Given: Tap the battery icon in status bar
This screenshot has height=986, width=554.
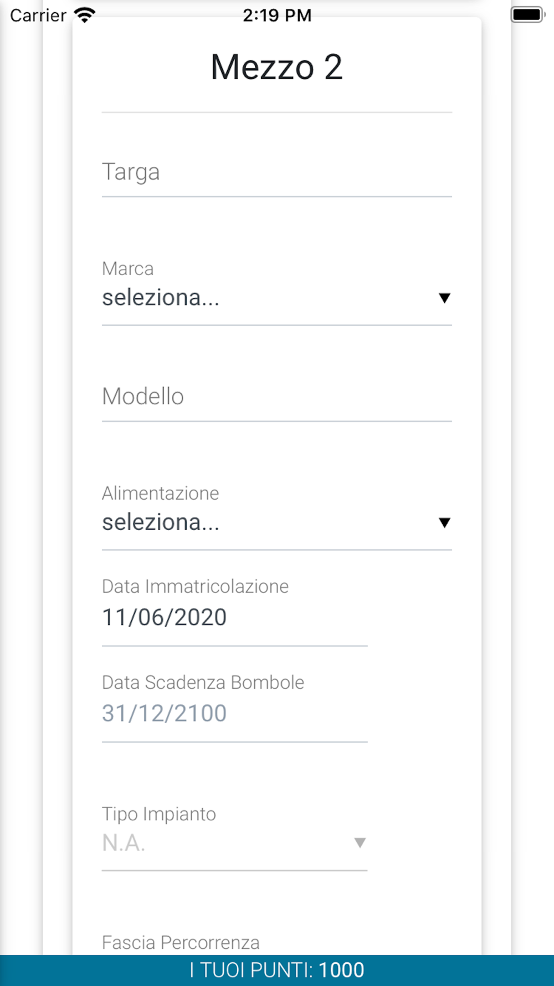Looking at the screenshot, I should point(527,15).
